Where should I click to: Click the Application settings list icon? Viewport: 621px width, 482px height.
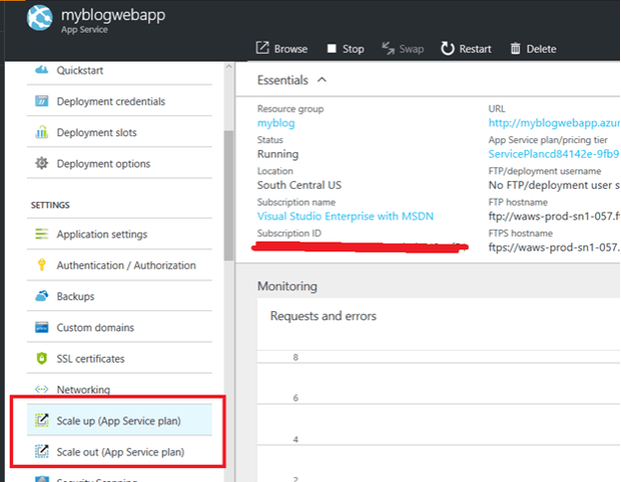pos(42,235)
